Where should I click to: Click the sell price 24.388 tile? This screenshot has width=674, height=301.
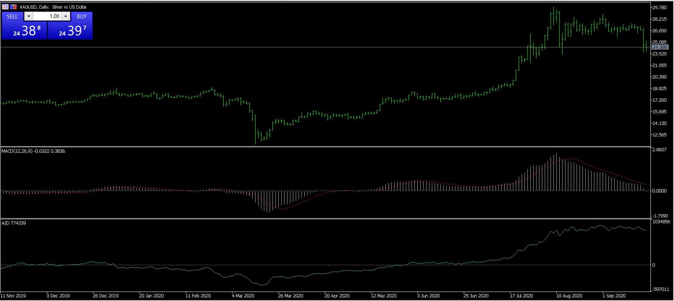[24, 30]
